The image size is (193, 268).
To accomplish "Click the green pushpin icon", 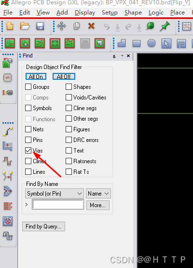I will [x=165, y=27].
